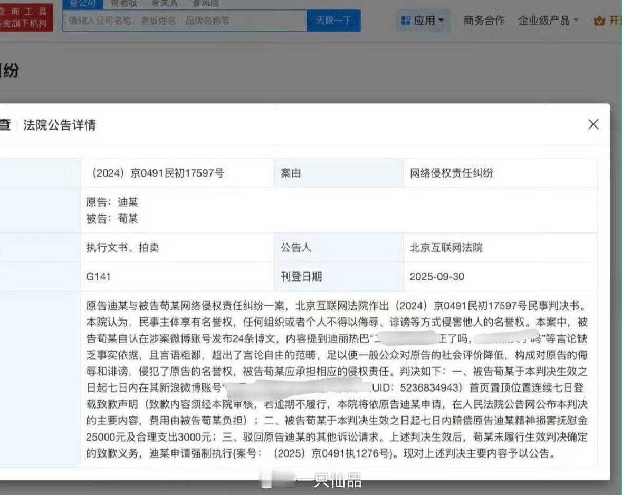622x495 pixels.
Task: Click the 原告：迪某 text
Action: pyautogui.click(x=112, y=202)
